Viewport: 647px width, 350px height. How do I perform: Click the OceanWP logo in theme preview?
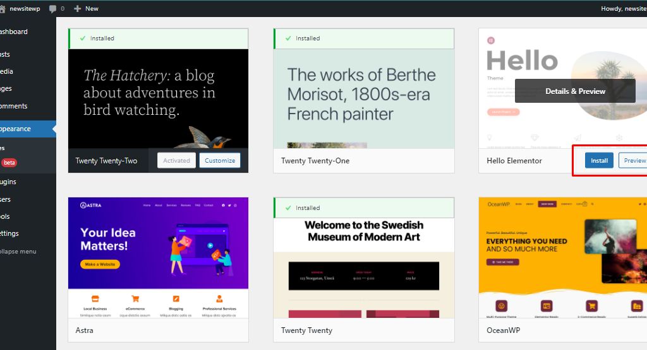pyautogui.click(x=499, y=204)
